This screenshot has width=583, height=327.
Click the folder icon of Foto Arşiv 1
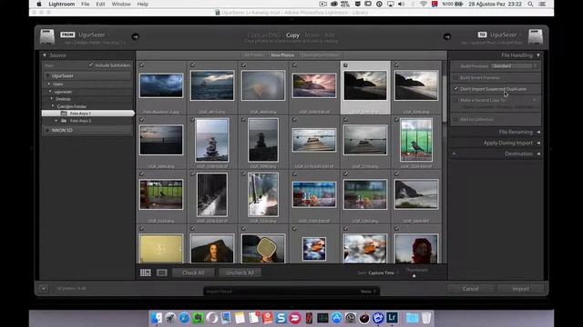point(64,114)
